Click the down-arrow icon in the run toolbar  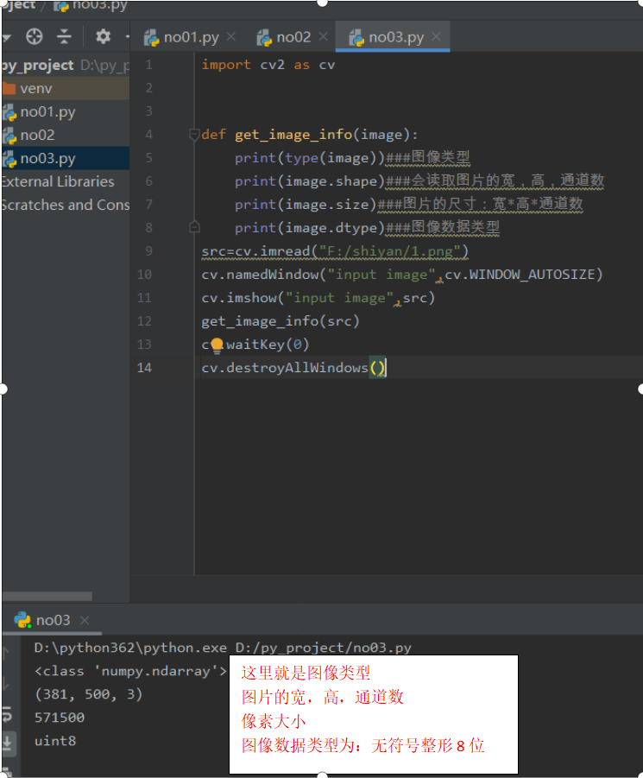coord(6,684)
